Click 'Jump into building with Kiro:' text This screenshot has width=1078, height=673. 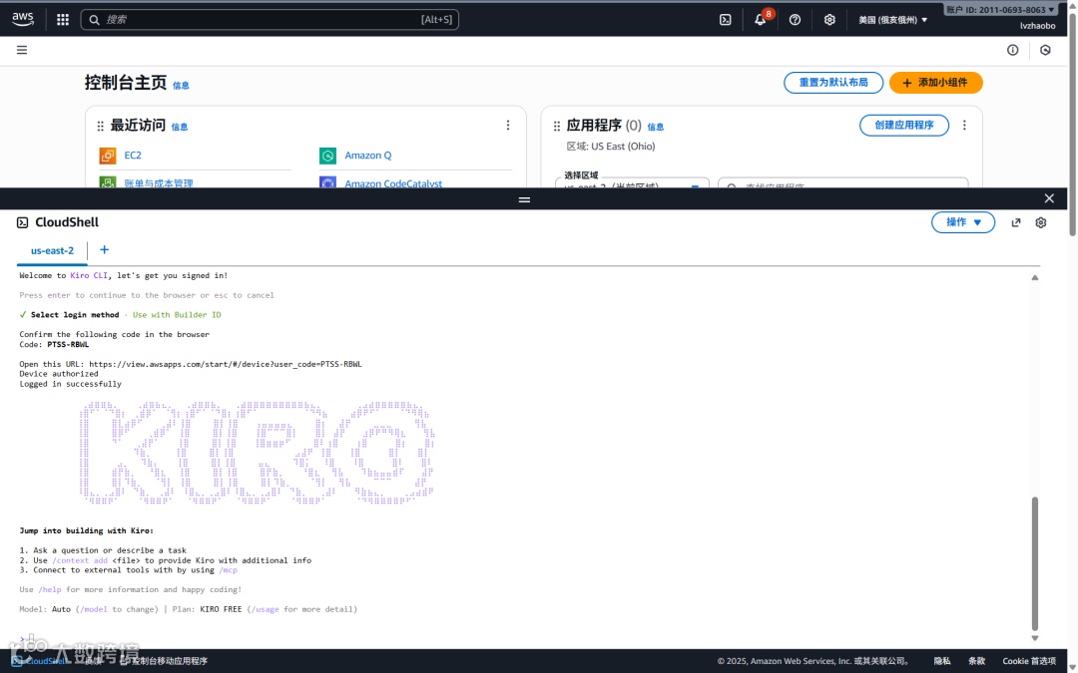pos(87,530)
